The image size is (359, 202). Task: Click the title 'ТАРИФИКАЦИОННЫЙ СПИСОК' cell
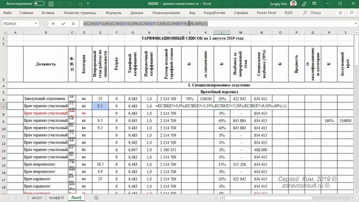(192, 38)
